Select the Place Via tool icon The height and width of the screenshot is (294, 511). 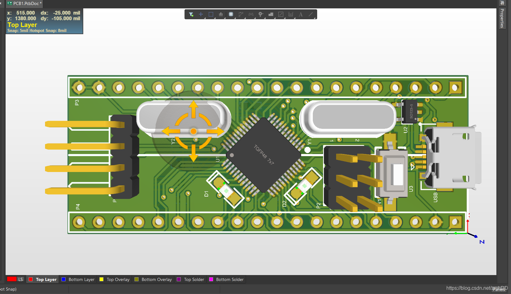click(261, 14)
